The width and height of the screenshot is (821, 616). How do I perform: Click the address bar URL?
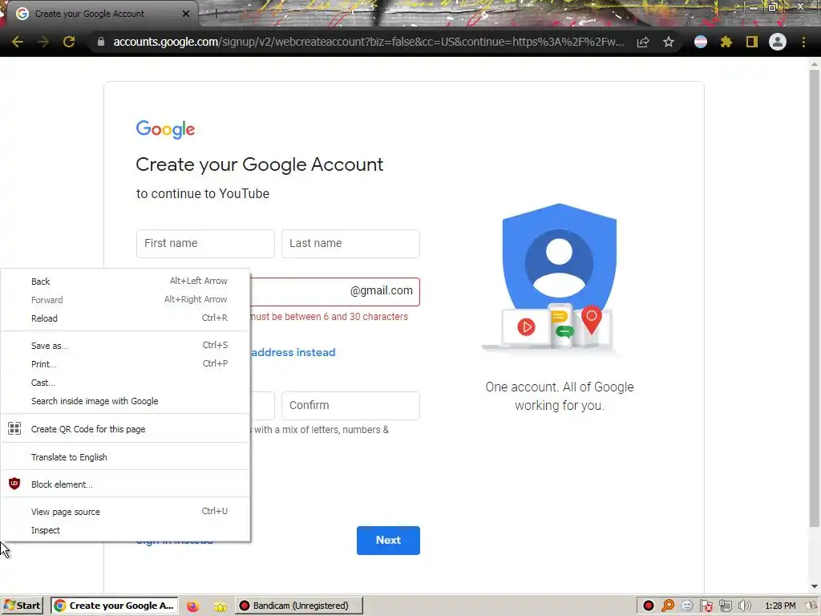pos(369,42)
